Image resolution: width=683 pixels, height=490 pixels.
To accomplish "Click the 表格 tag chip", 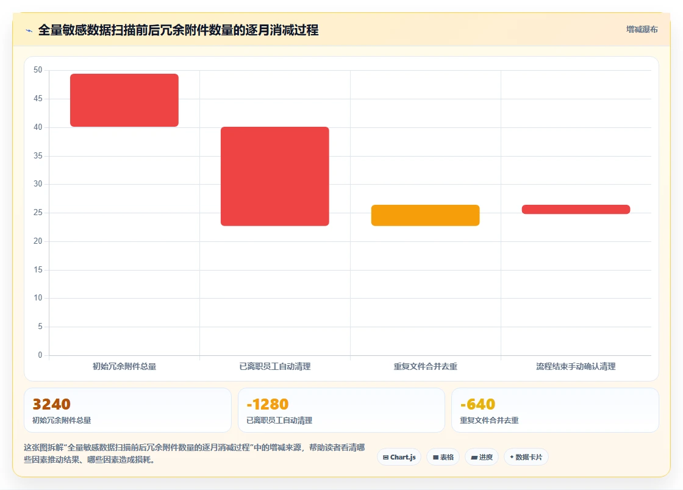I will click(x=443, y=457).
